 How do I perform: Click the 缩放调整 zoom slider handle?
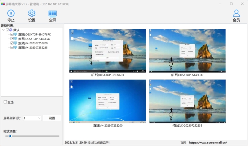(x=10, y=136)
